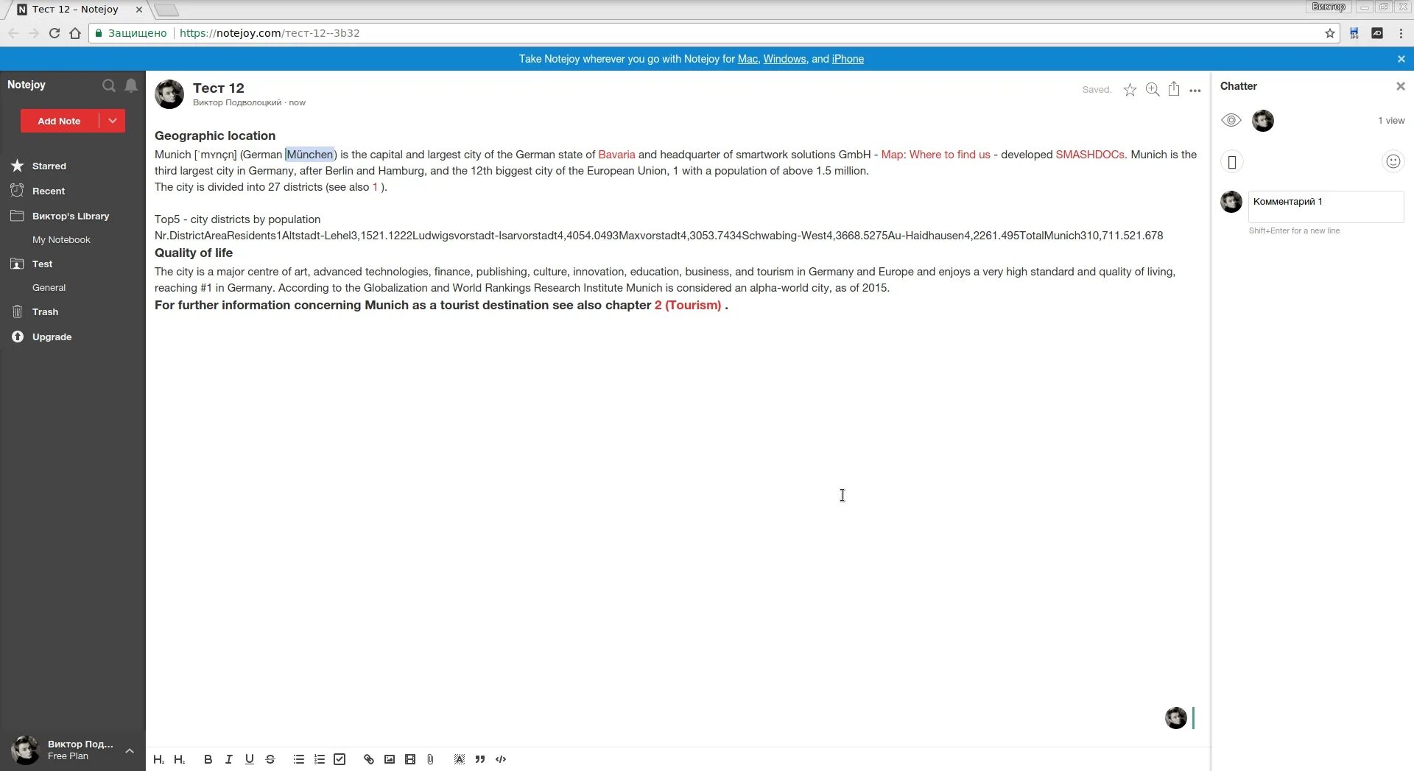The image size is (1414, 771).
Task: Bookmark this page with the address bar star
Action: pyautogui.click(x=1330, y=33)
